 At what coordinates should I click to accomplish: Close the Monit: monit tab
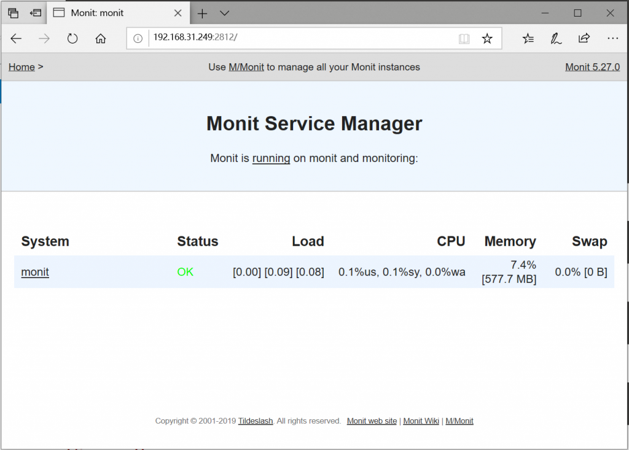[x=178, y=13]
